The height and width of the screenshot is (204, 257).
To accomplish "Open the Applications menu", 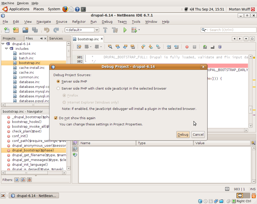I will (19, 9).
